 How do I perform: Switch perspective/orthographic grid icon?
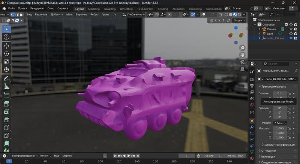click(x=242, y=69)
